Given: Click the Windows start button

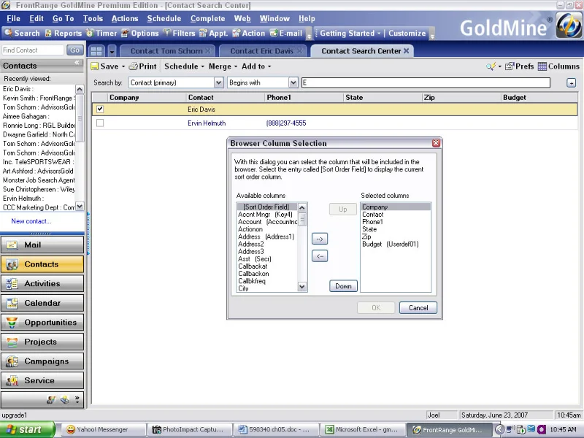Looking at the screenshot, I should [27, 430].
